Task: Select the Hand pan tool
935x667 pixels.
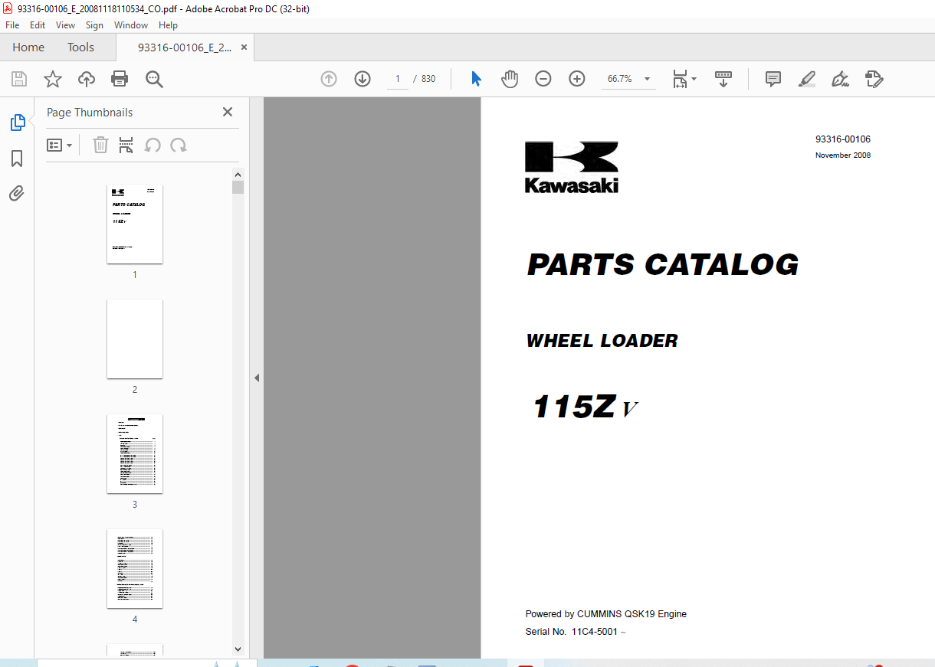Action: coord(510,79)
